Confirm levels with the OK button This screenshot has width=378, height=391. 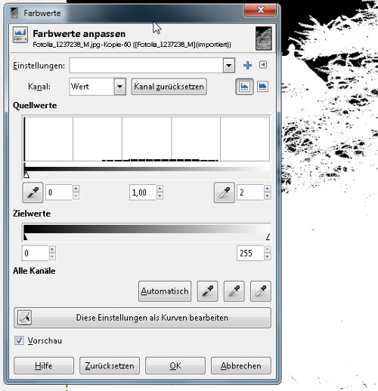point(175,365)
